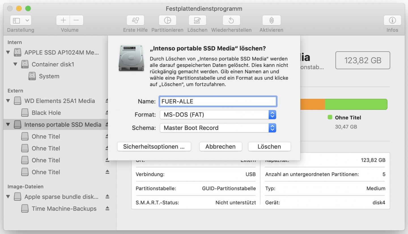Click the Name field containing FUER-ALLE
The width and height of the screenshot is (408, 234).
(x=218, y=102)
